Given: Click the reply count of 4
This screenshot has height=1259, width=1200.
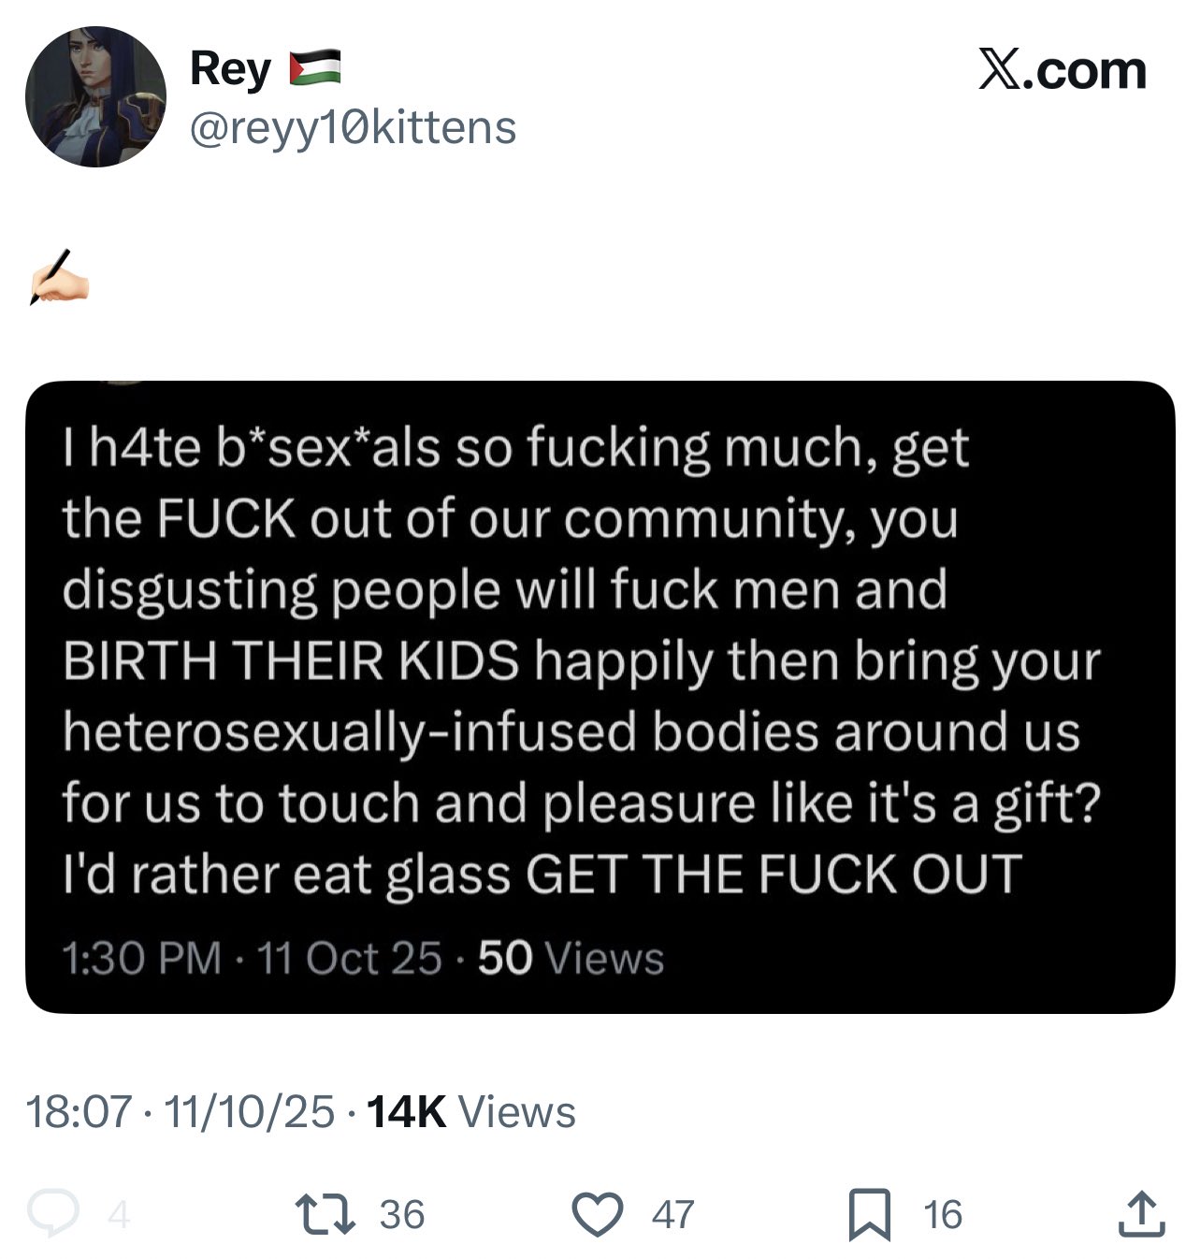Looking at the screenshot, I should (x=117, y=1215).
